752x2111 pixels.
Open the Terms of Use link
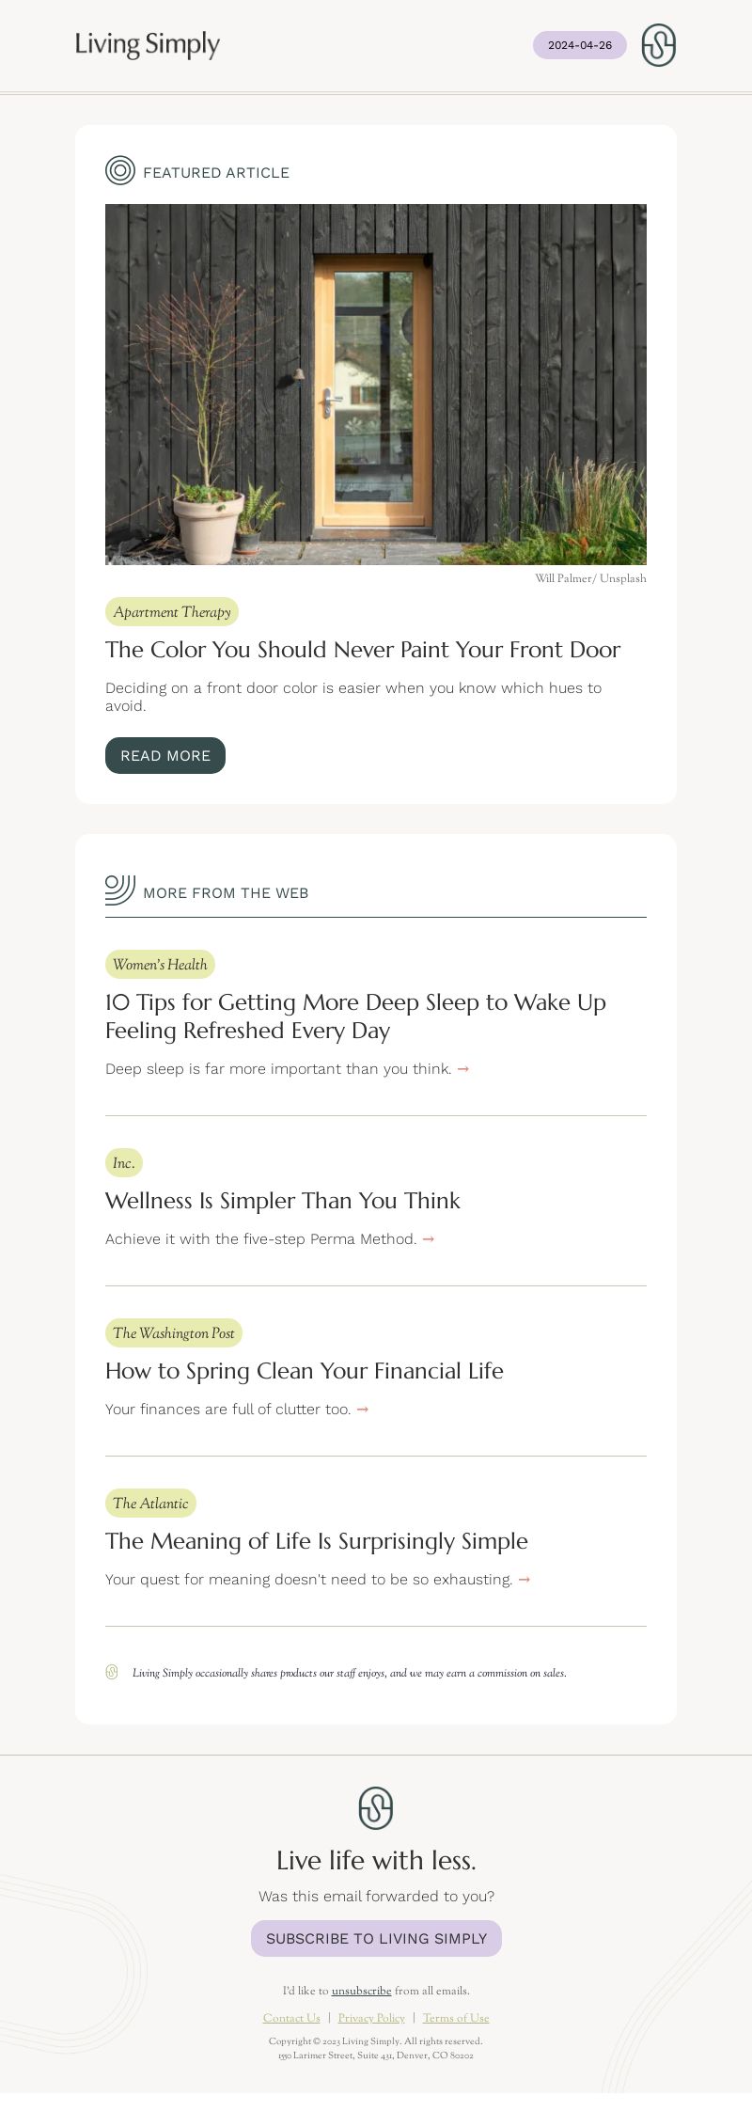click(456, 2018)
